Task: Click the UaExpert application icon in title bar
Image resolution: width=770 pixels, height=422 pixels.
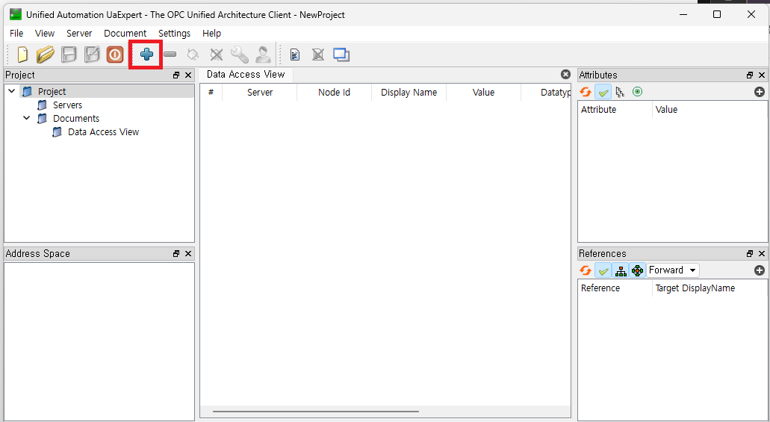Action: (x=16, y=14)
